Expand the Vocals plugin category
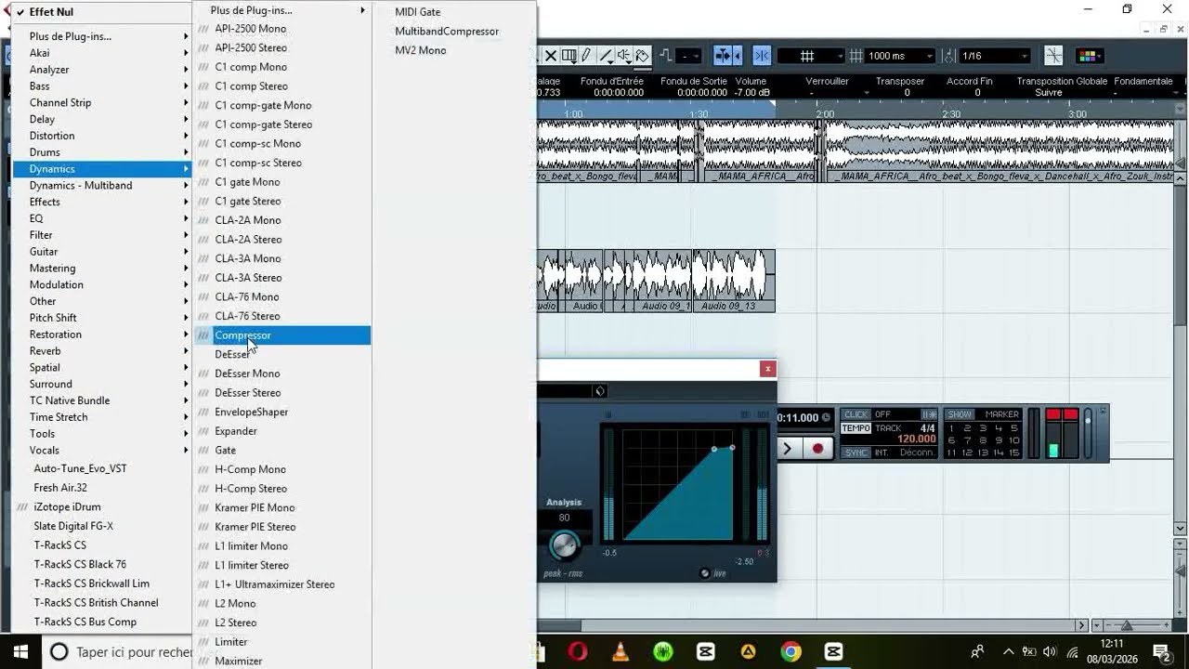 tap(102, 451)
